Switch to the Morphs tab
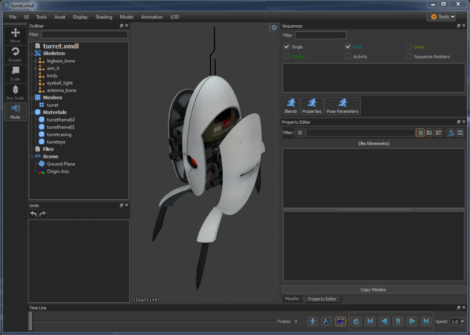This screenshot has height=335, width=470. pos(292,298)
